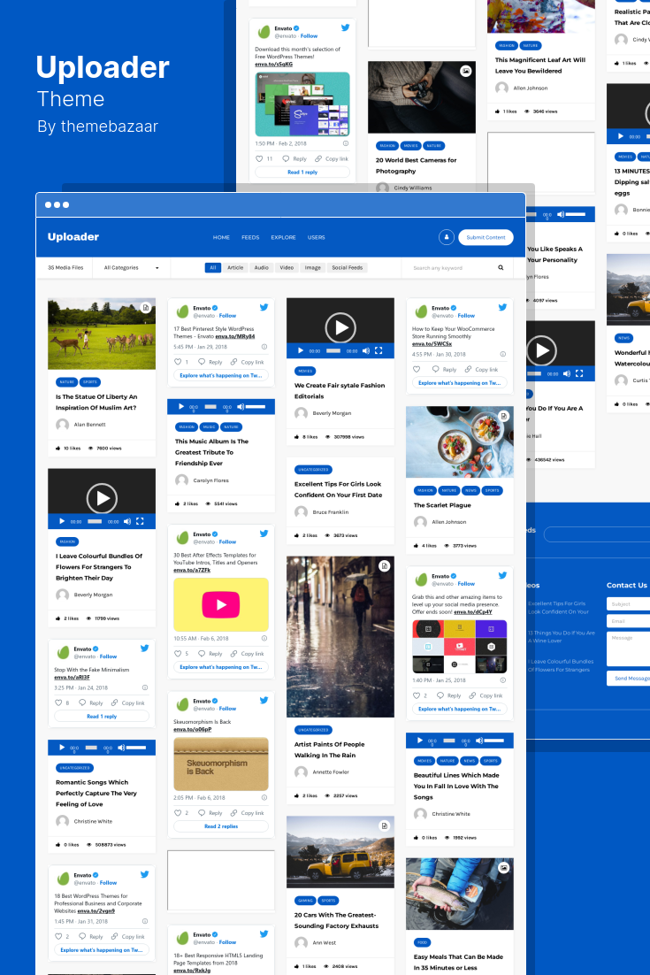Open 'The Scarlet Plague' article title
The image size is (650, 975).
point(442,505)
